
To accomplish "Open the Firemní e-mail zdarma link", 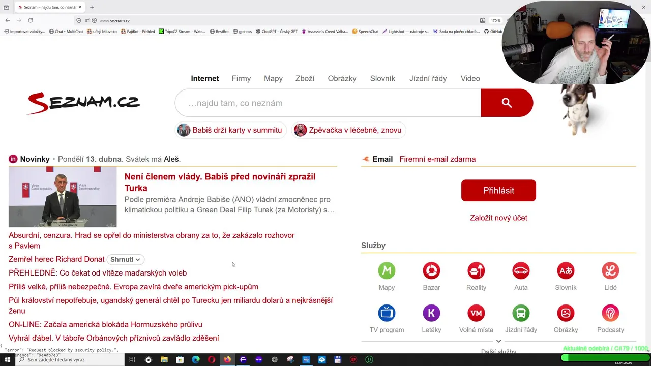I will tap(437, 159).
